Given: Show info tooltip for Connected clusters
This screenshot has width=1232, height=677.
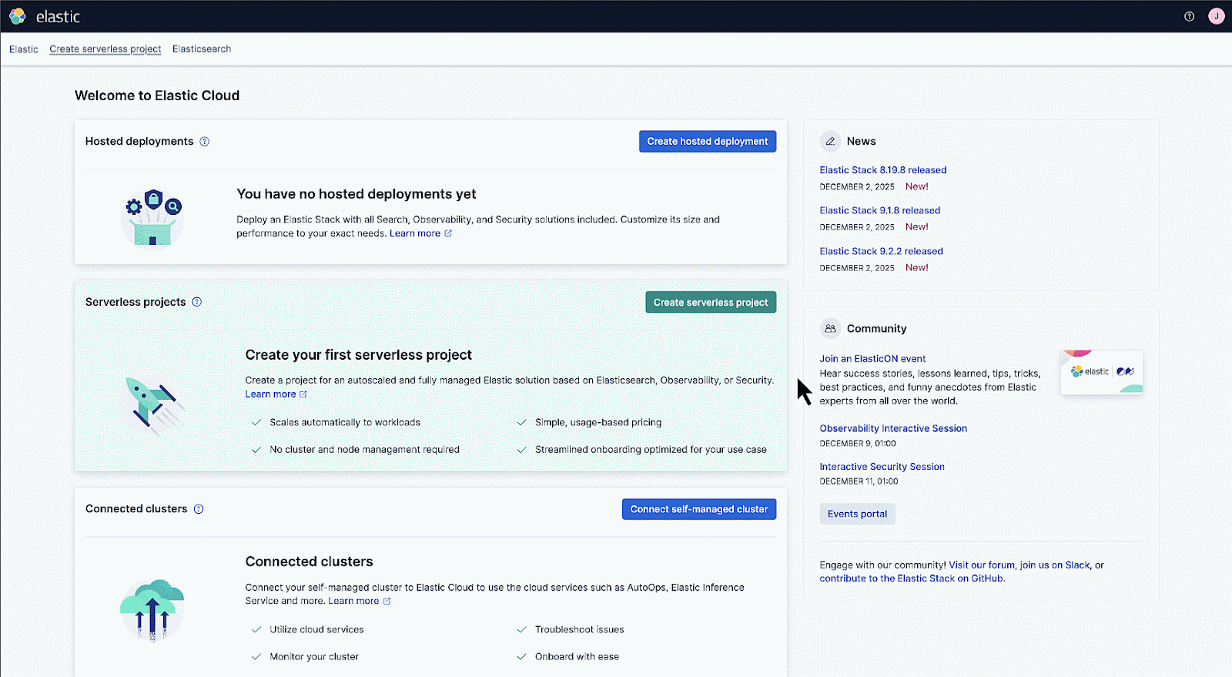Looking at the screenshot, I should tap(199, 509).
